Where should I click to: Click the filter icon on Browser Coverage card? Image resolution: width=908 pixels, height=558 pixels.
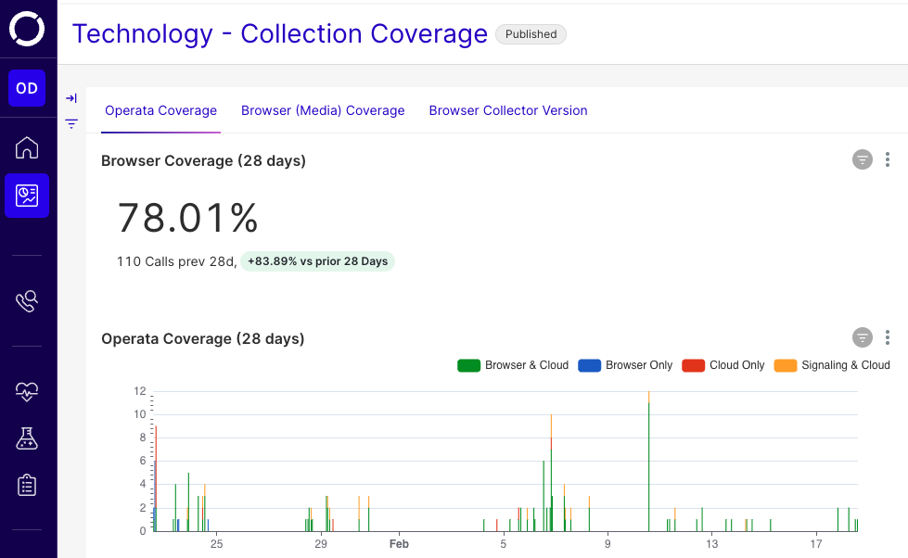[863, 159]
